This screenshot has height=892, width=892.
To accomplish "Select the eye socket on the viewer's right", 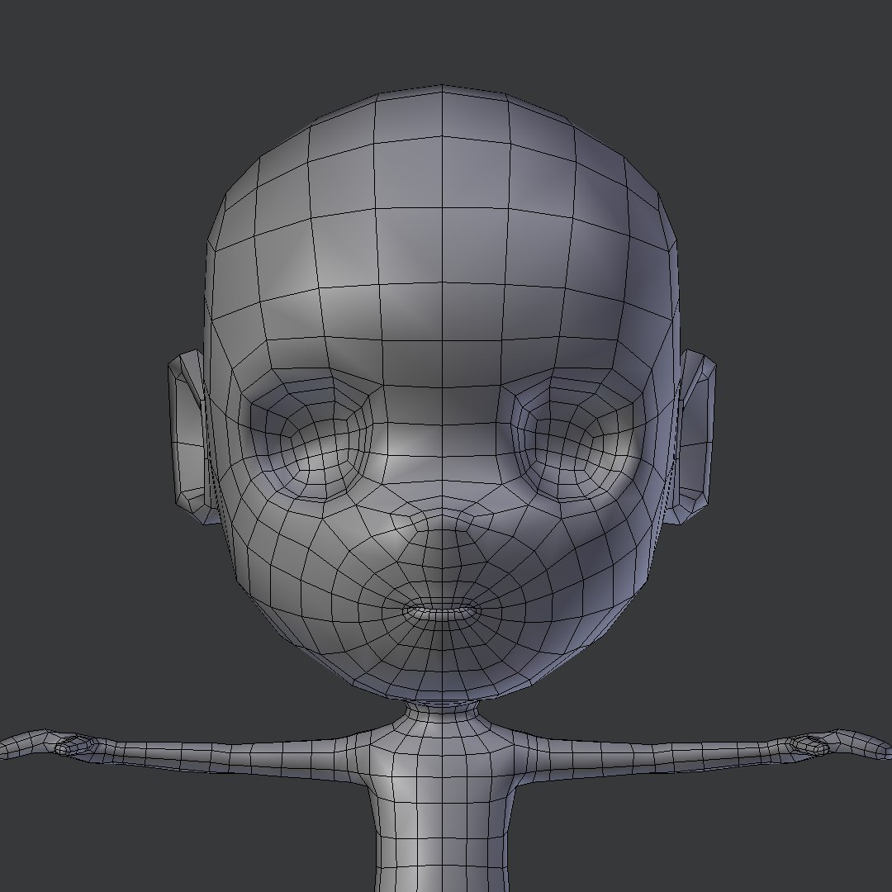I will 575,437.
